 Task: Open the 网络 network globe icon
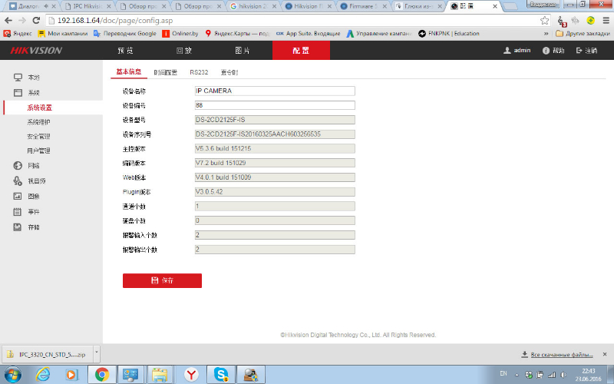pyautogui.click(x=18, y=165)
